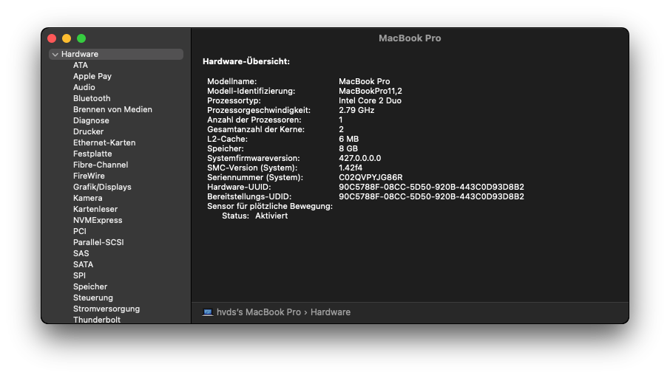Click firmware version 427.0.0.0.0
This screenshot has width=670, height=378.
[x=360, y=158]
